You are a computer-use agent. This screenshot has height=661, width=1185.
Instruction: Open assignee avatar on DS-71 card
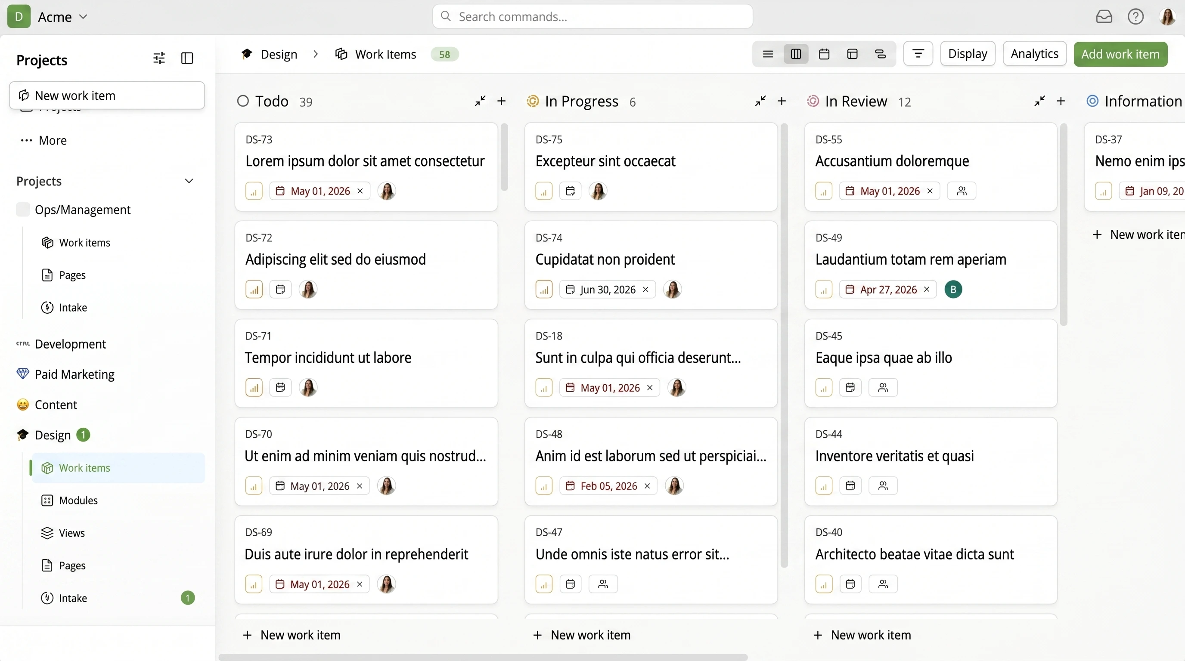(308, 388)
